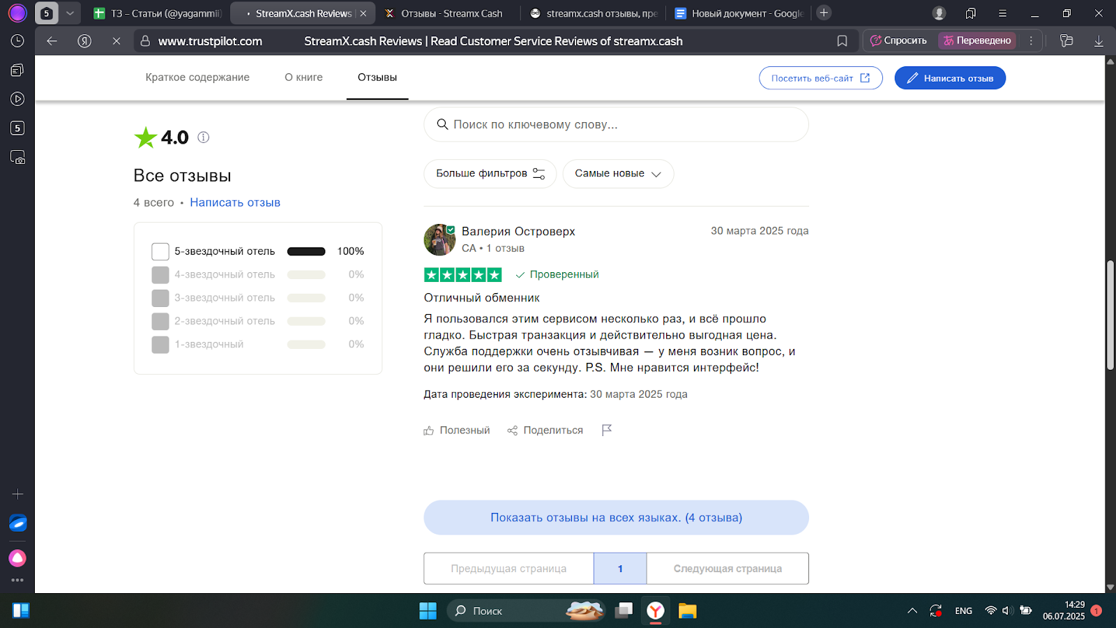Open the translator three-dots options
1116x628 pixels.
1031,40
